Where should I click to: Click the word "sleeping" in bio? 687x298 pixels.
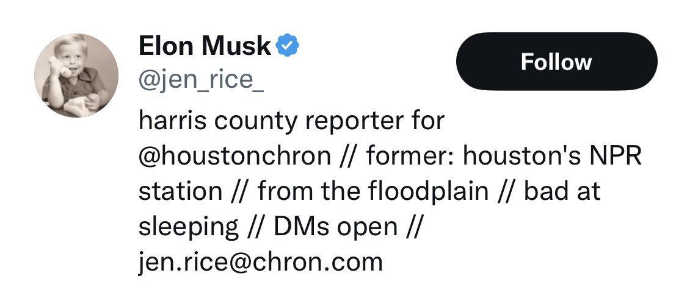tap(188, 227)
